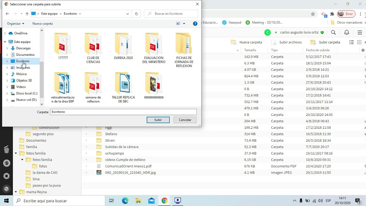Click Subir carpeta in MEGA
The width and height of the screenshot is (366, 206).
coord(325,42)
